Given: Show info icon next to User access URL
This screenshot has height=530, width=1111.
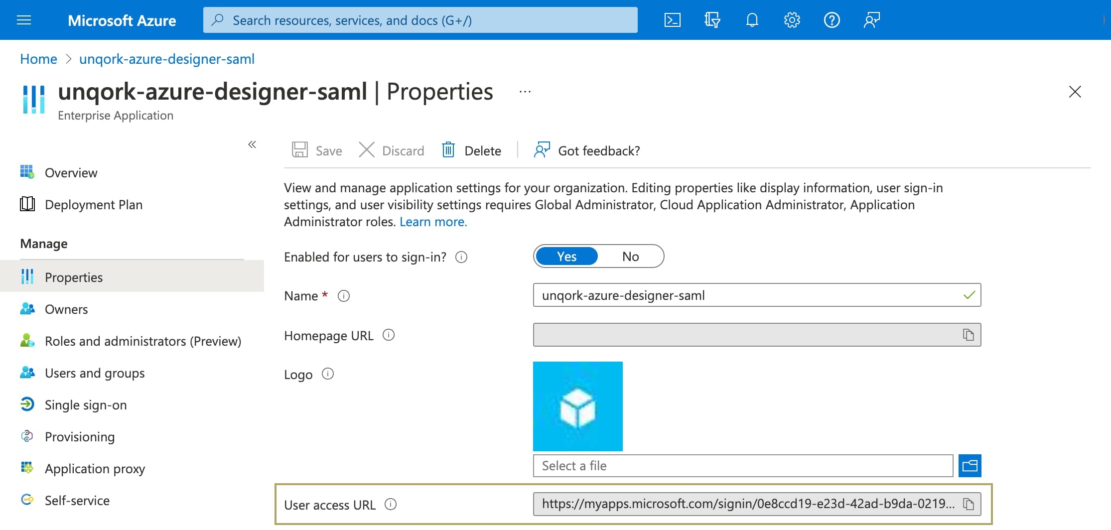Looking at the screenshot, I should 391,505.
